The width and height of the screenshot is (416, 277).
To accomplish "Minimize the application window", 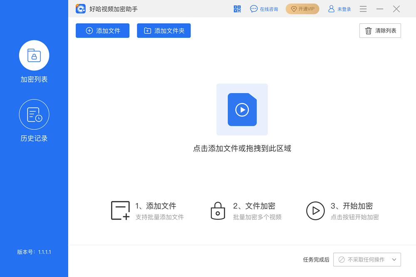I will (379, 9).
